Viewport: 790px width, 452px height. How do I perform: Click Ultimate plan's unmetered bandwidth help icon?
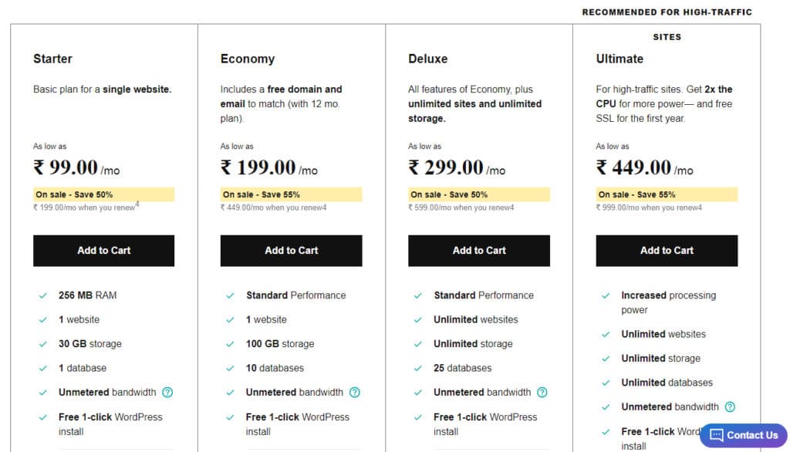(730, 407)
